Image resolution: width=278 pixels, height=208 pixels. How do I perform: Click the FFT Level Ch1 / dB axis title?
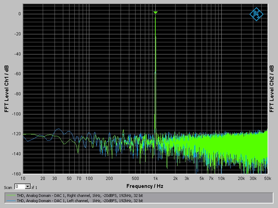click(7, 89)
